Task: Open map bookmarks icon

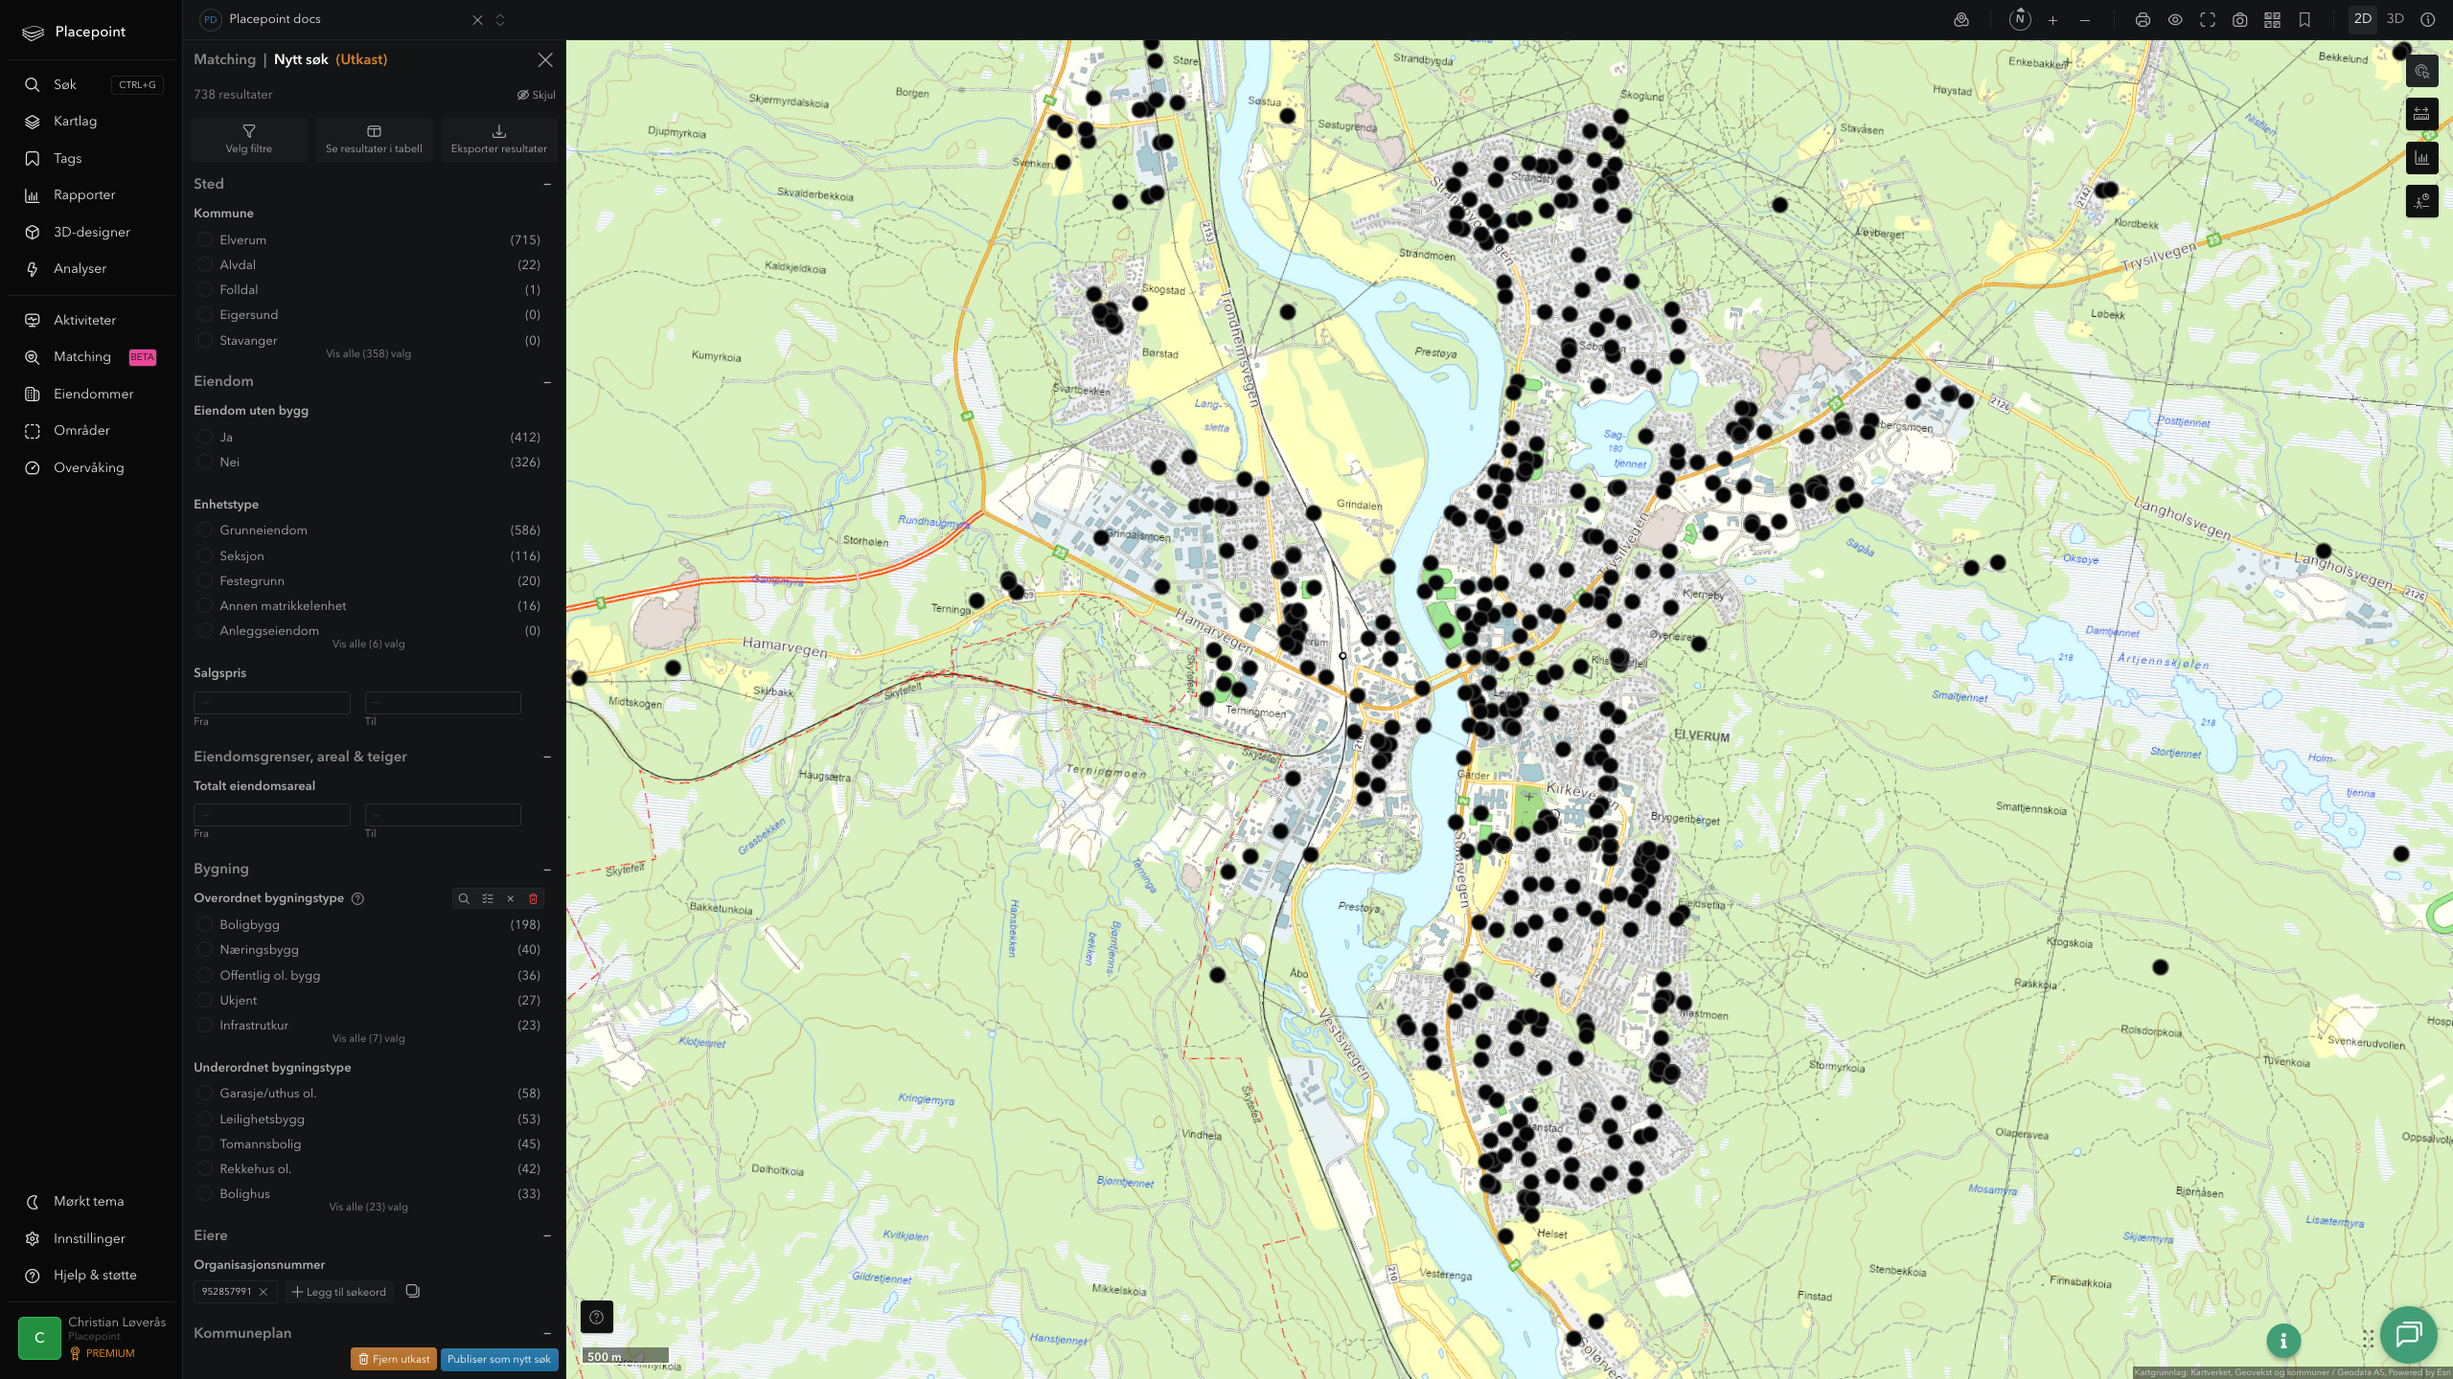Action: (2304, 20)
